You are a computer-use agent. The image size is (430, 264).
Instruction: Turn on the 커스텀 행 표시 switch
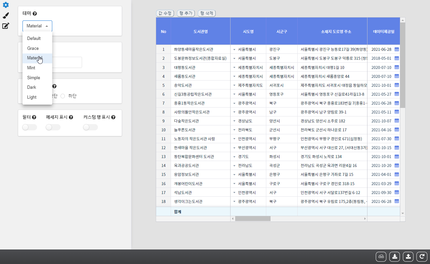coord(90,127)
